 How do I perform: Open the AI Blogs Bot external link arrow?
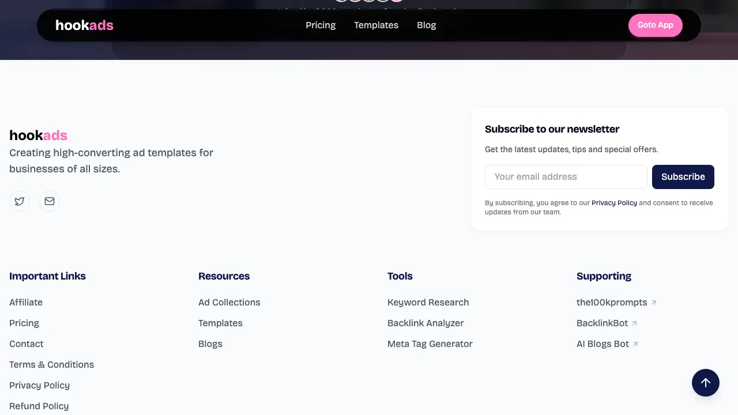coord(635,344)
